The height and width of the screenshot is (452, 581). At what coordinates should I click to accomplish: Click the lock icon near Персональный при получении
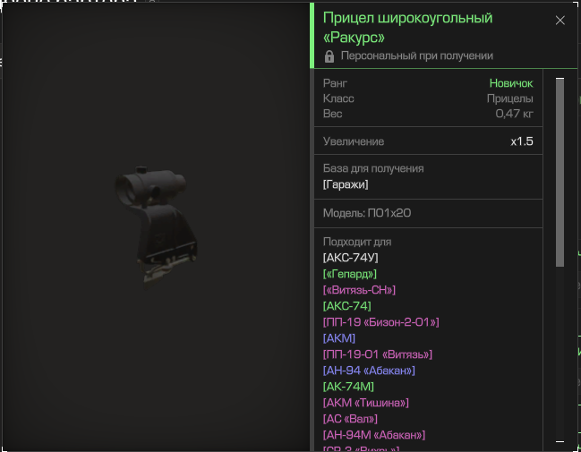(x=329, y=56)
